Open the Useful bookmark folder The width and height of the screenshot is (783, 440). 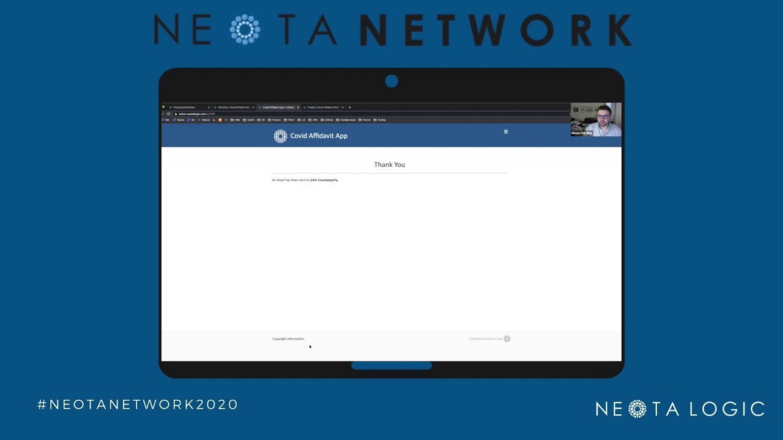click(x=249, y=120)
